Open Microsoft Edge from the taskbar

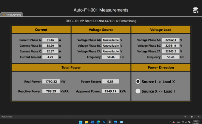coord(98,122)
